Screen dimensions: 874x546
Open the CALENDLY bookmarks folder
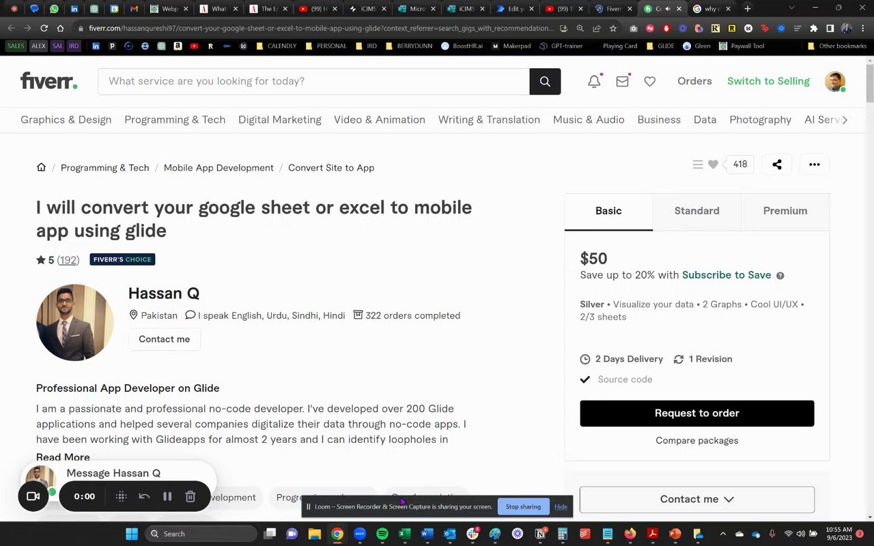tap(277, 46)
